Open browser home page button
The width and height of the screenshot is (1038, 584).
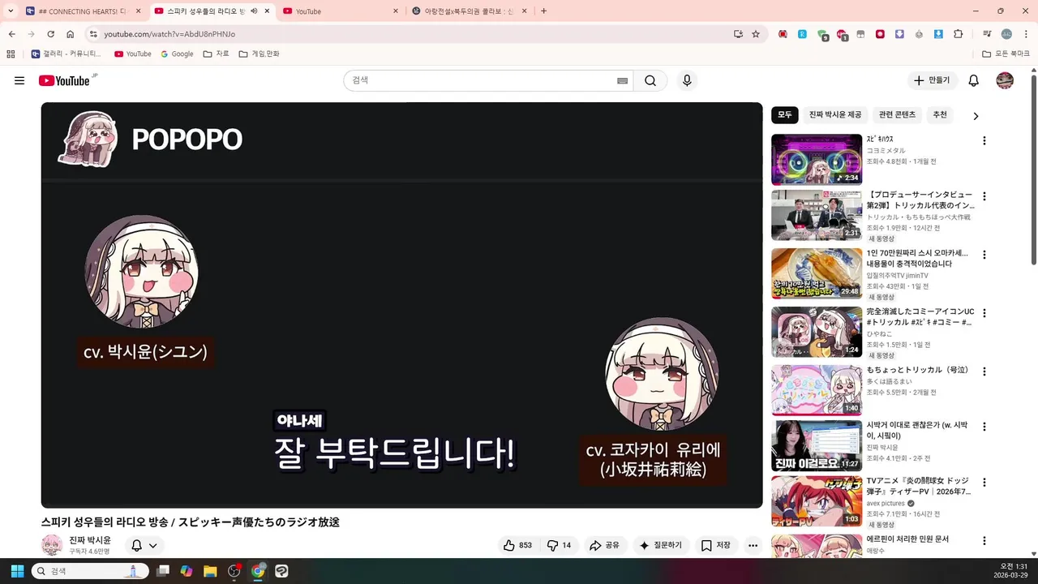coord(71,34)
